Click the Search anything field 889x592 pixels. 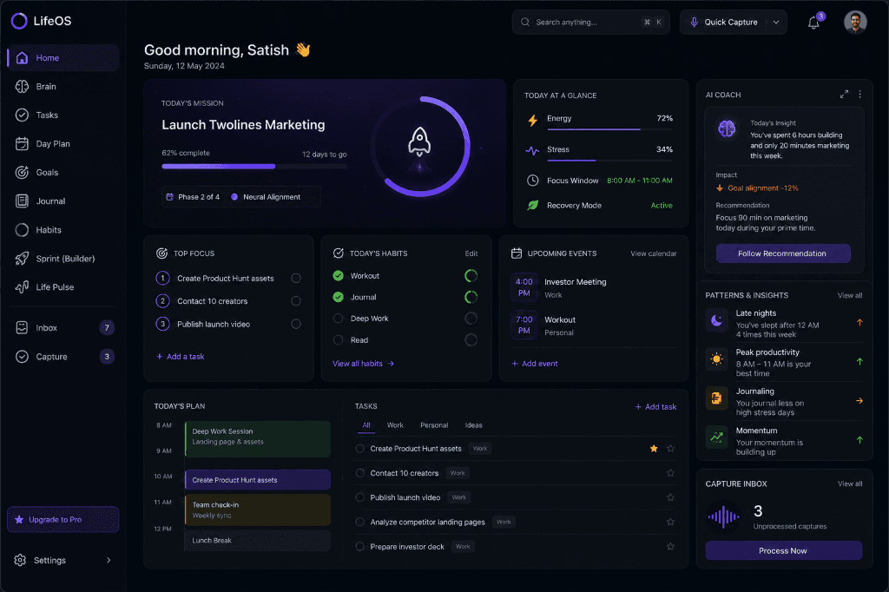coord(590,22)
